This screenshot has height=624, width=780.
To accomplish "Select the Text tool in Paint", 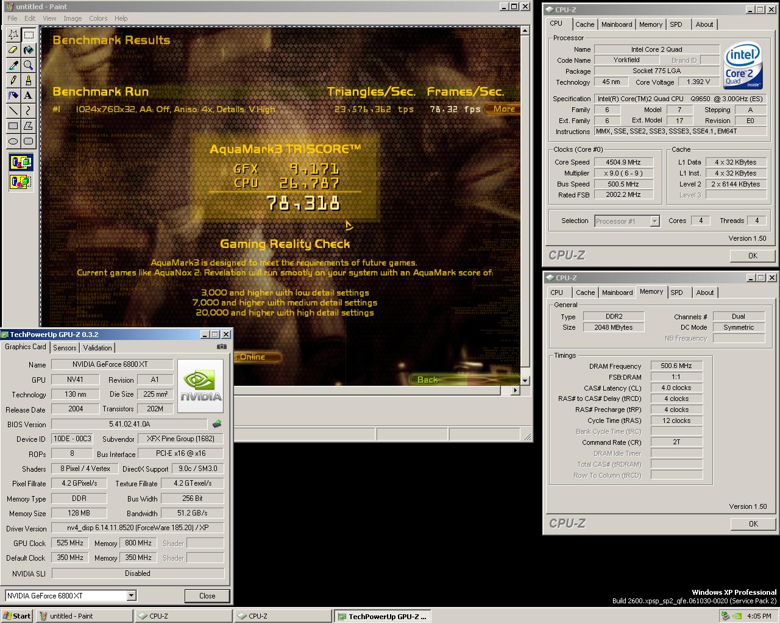I will (x=28, y=96).
